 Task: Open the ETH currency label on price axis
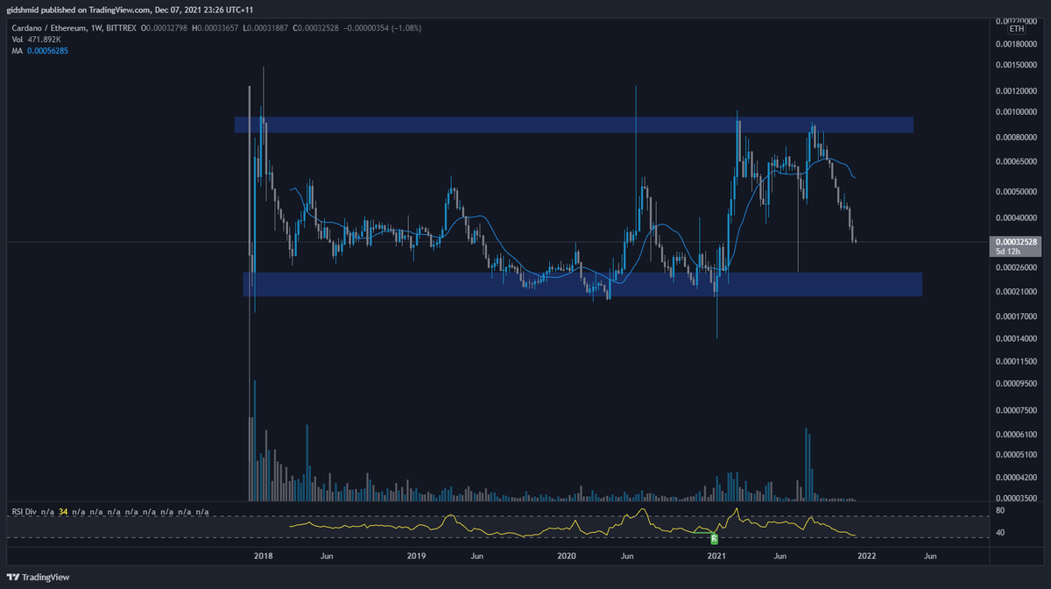click(x=1016, y=29)
